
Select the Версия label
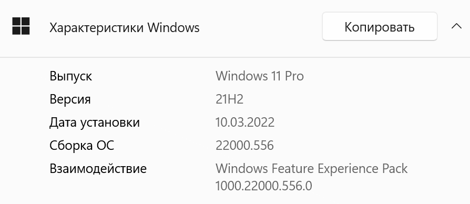pos(70,99)
